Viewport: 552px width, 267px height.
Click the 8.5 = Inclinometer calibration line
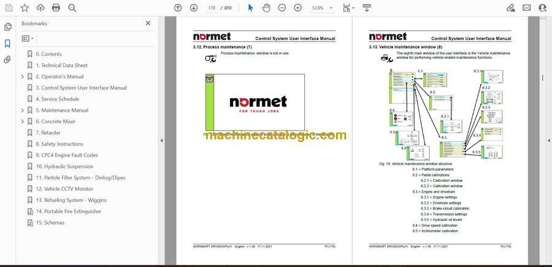point(435,231)
